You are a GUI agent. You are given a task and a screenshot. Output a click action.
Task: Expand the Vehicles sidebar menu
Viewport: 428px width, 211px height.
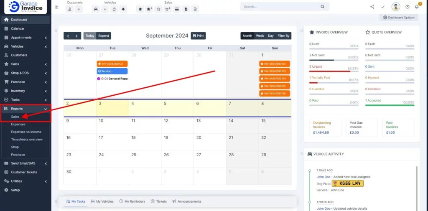click(x=25, y=46)
